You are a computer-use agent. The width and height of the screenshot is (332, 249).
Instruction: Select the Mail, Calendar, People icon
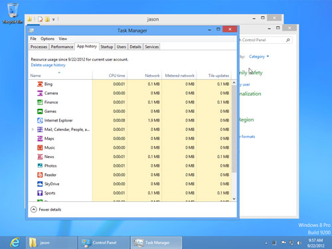tap(40, 129)
